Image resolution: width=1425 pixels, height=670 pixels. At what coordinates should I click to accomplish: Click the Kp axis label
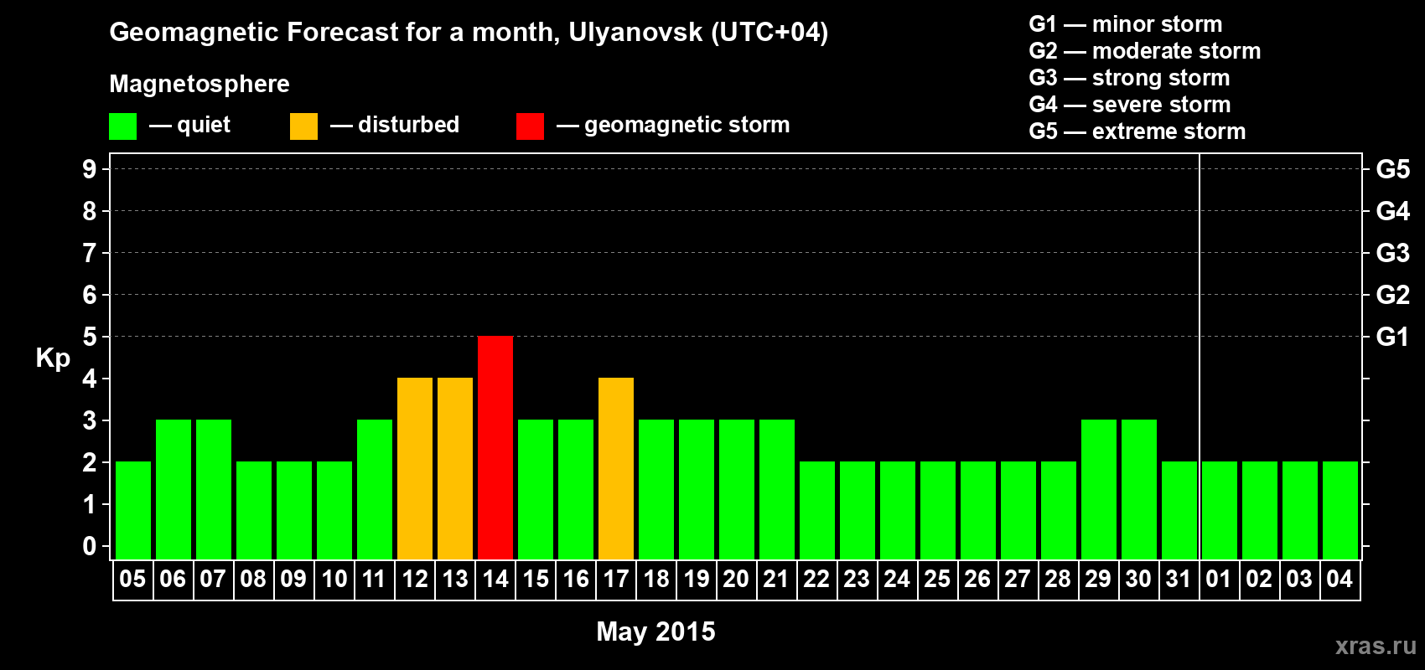(x=53, y=358)
